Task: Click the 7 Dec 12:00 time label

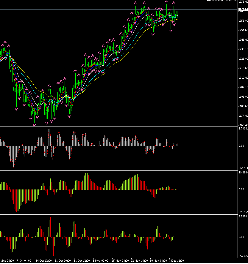Action: tap(177, 261)
